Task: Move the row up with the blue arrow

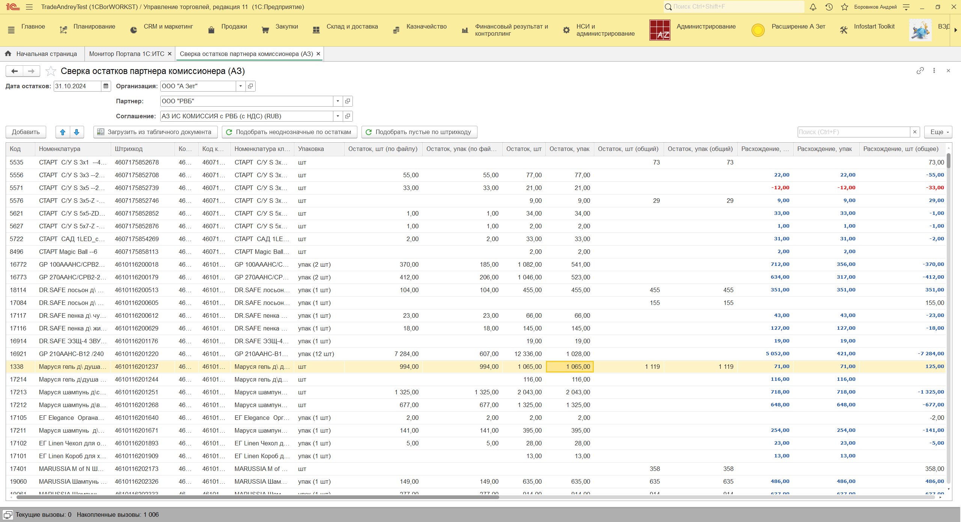Action: click(63, 132)
